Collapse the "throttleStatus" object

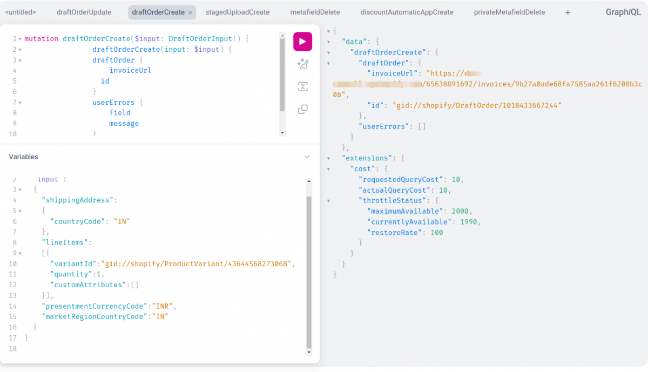pyautogui.click(x=328, y=200)
